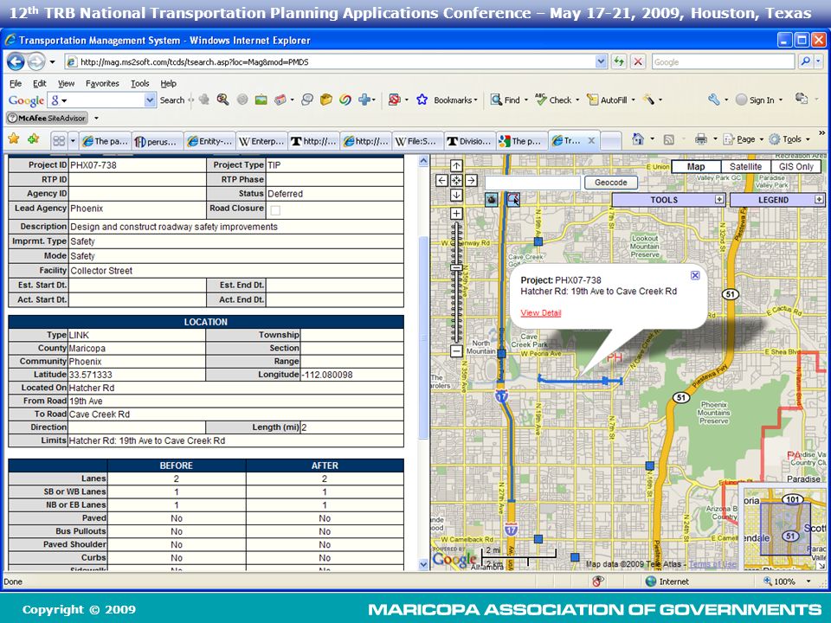Viewport: 831px width, 623px height.
Task: Click the map center/reset position icon
Action: click(456, 180)
